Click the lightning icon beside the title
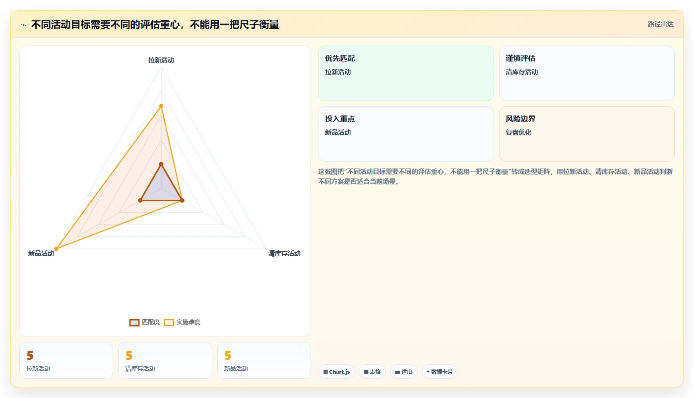This screenshot has height=398, width=694. pyautogui.click(x=23, y=25)
